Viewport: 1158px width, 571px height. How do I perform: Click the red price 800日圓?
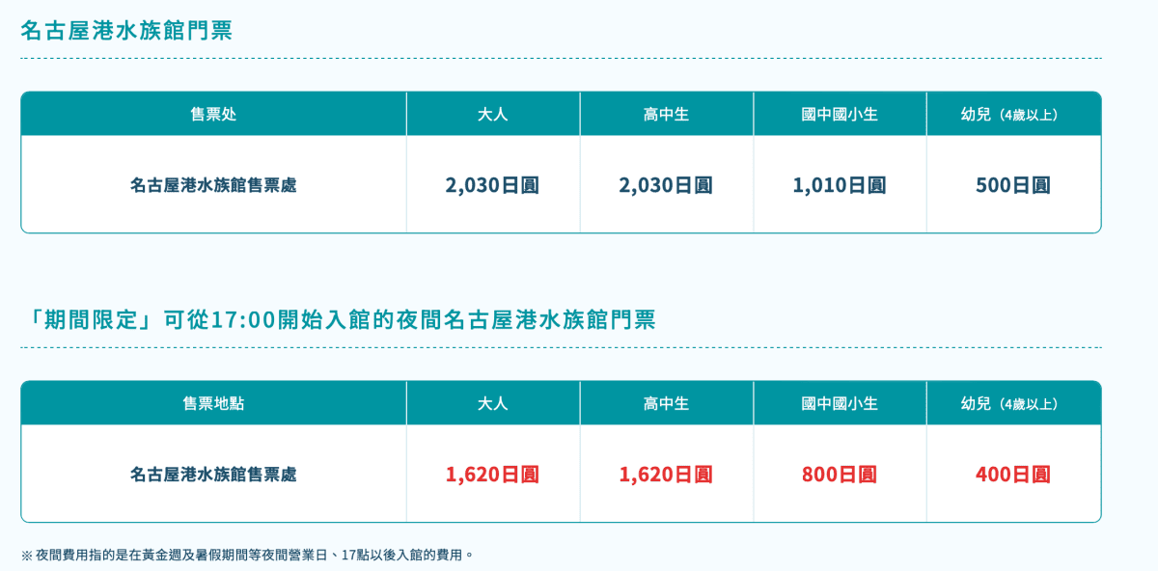click(840, 475)
